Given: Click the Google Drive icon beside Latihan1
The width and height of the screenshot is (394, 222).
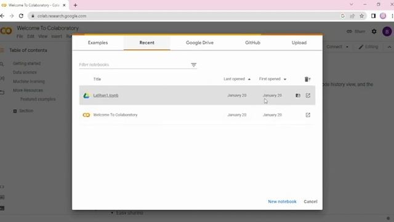Looking at the screenshot, I should pyautogui.click(x=86, y=96).
